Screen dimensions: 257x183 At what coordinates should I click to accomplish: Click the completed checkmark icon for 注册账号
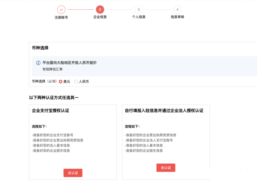click(61, 9)
